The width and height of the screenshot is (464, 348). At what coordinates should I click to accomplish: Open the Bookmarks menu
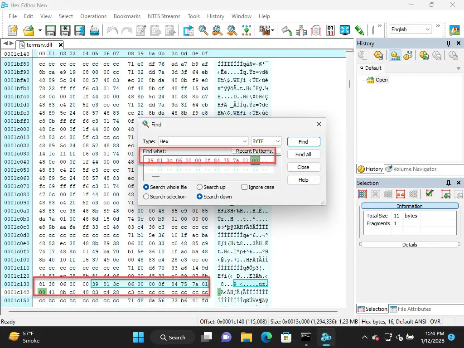pos(127,16)
